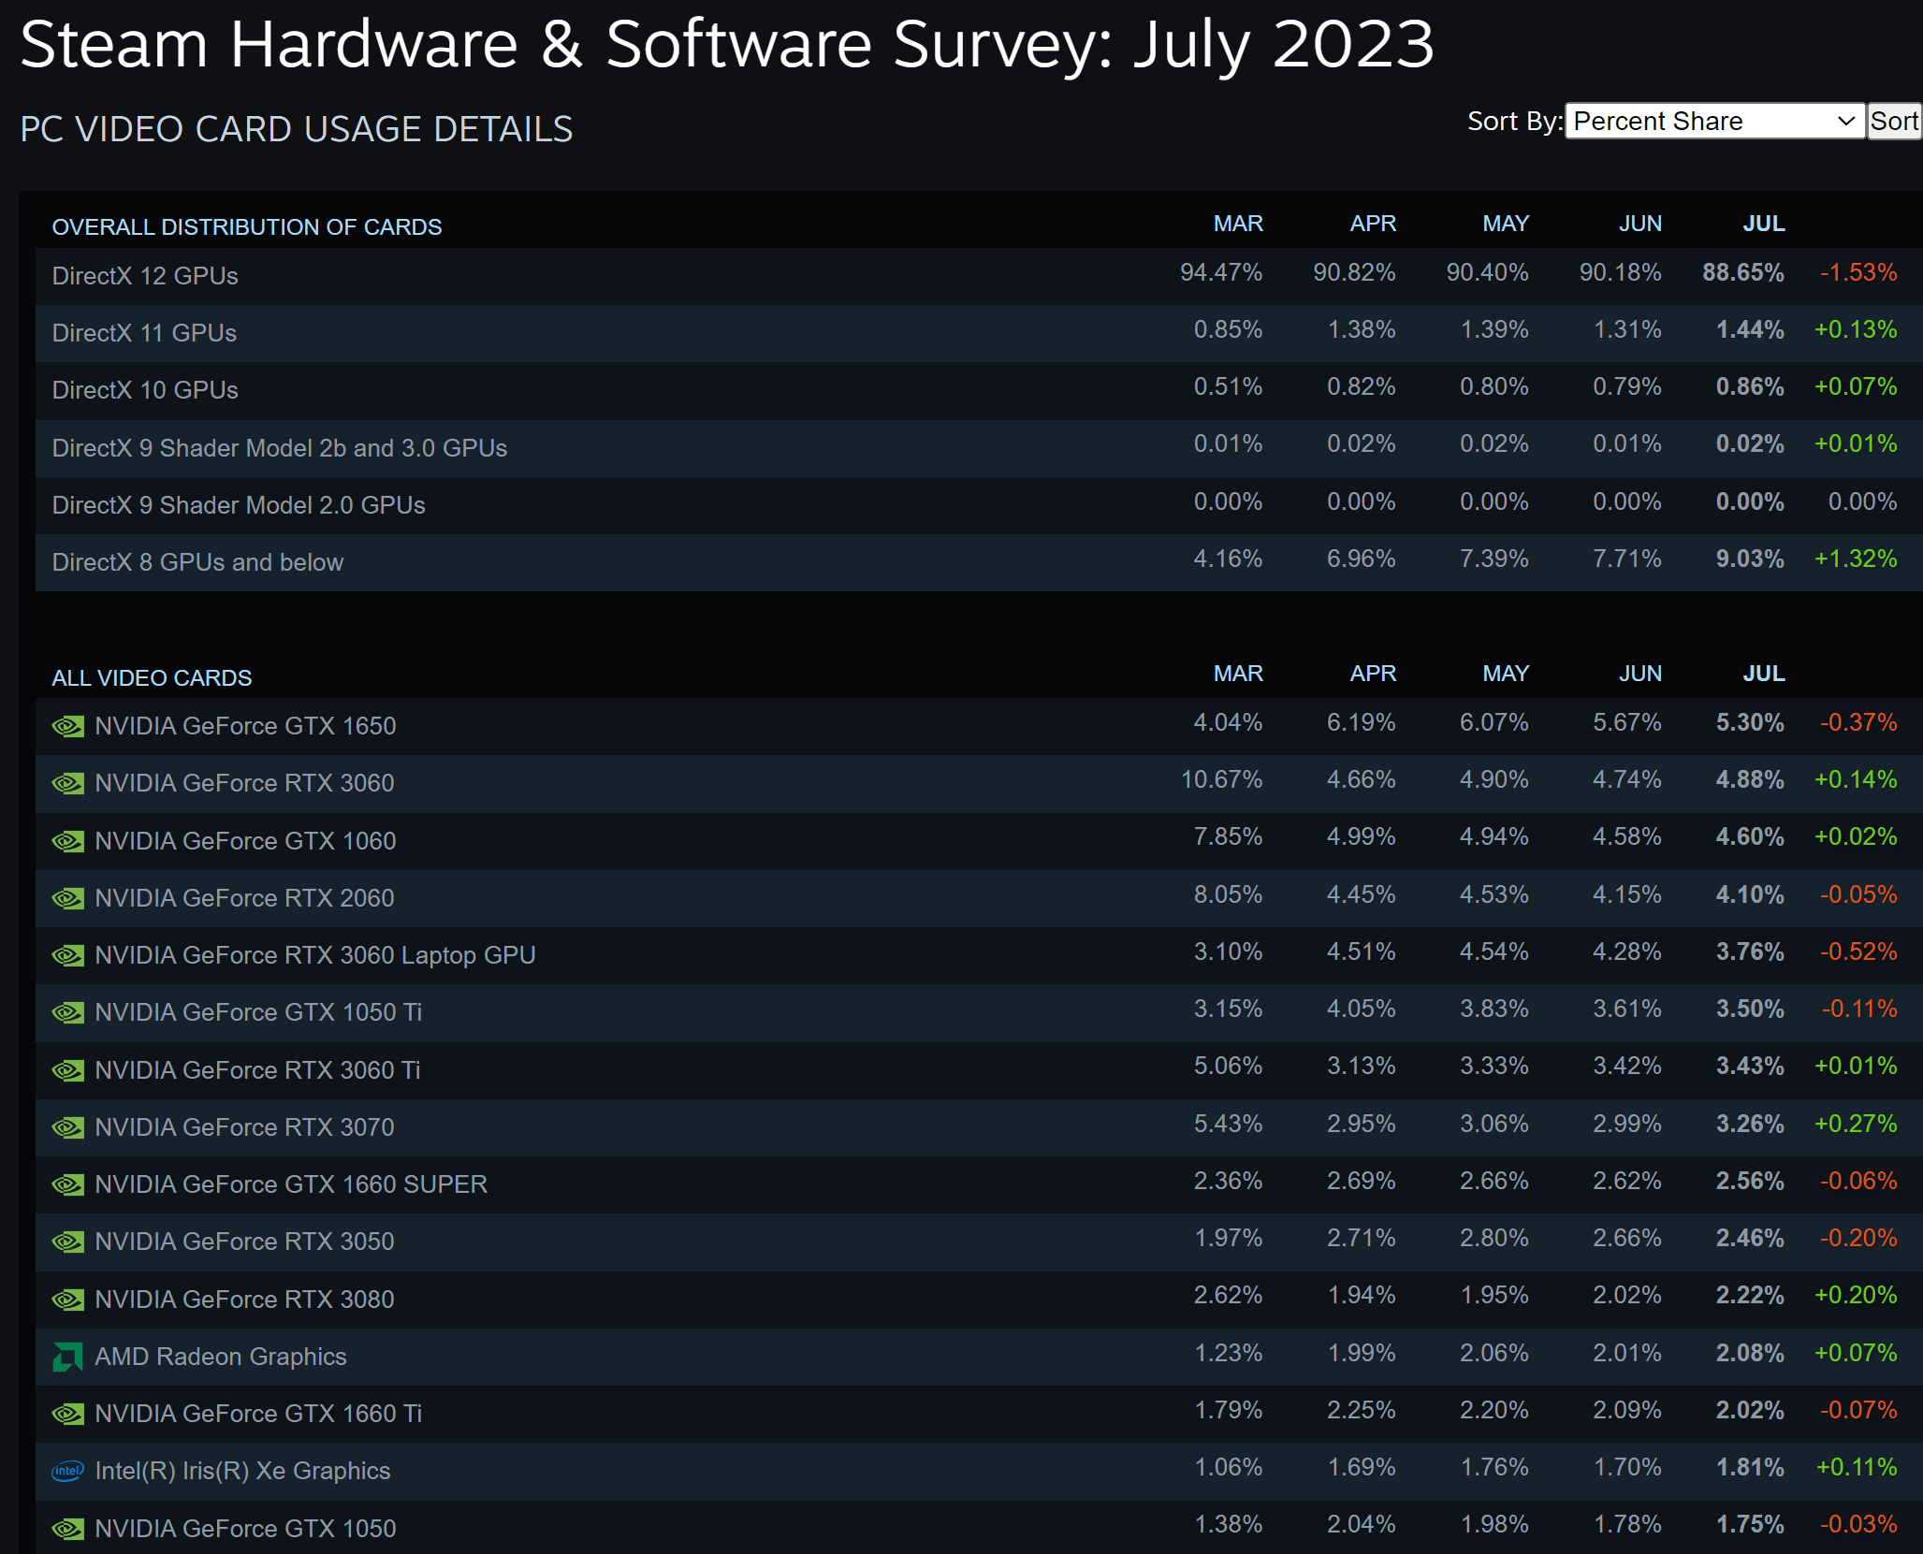Click the AMD logo beside Radeon Graphics
This screenshot has height=1554, width=1923.
click(x=67, y=1357)
